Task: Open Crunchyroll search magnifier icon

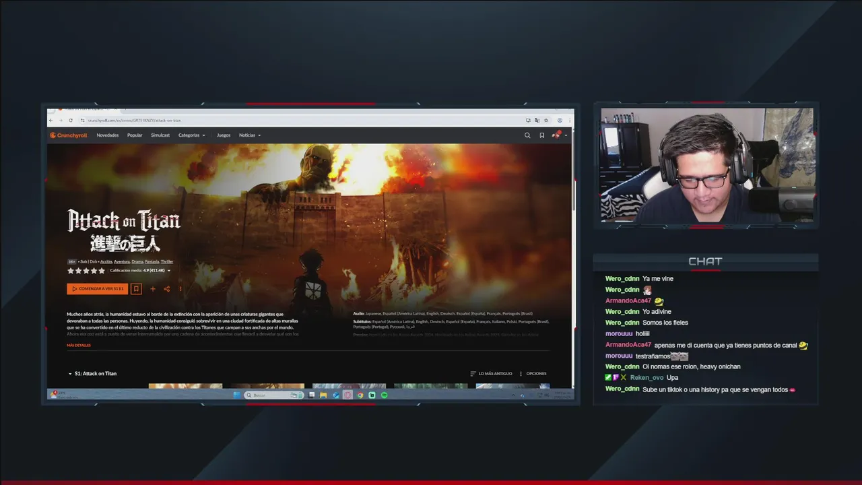Action: tap(527, 135)
